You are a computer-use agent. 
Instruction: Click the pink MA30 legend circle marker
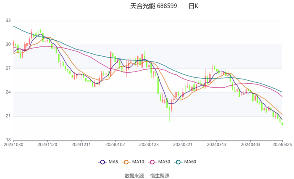(152, 162)
